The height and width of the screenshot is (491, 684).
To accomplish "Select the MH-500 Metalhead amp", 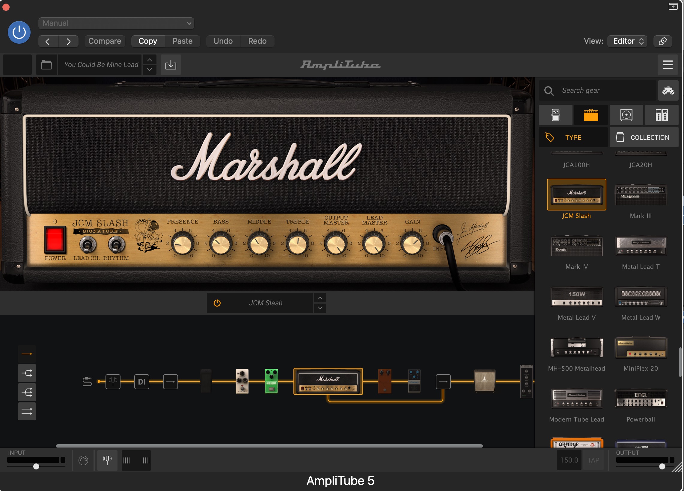I will tap(576, 347).
